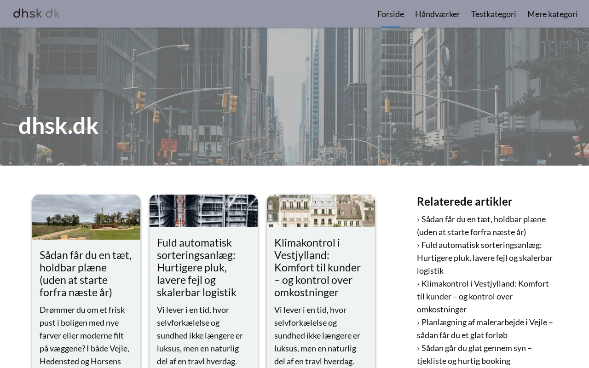Screen dimensions: 589x368
Task: Click the dhsk.dk hero heading
Action: [x=58, y=126]
